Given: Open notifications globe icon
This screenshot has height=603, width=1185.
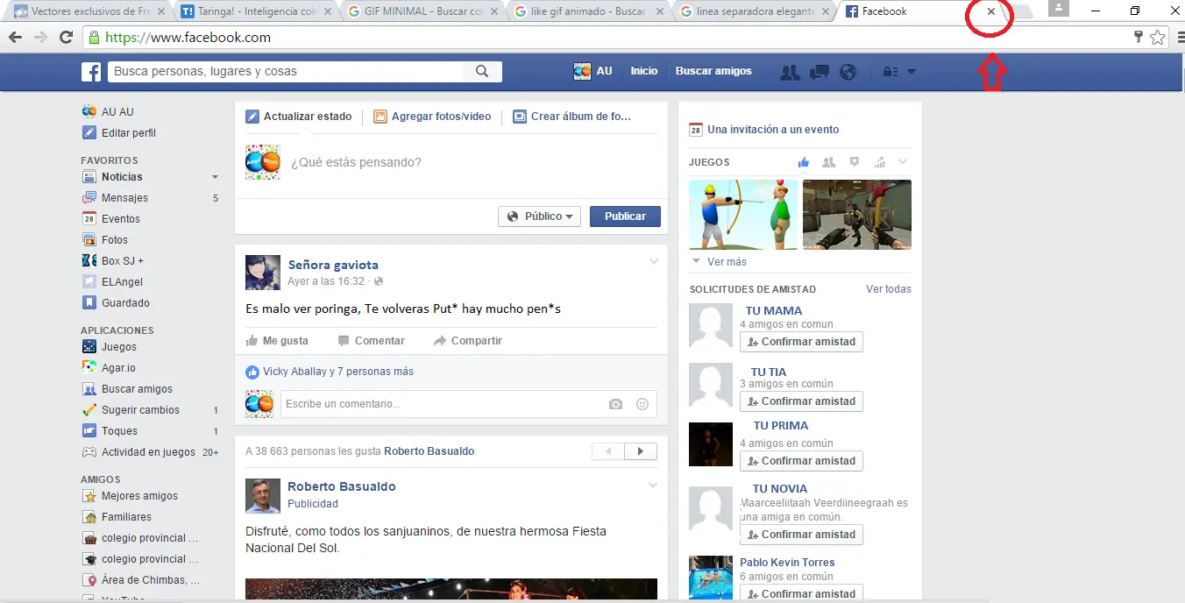Looking at the screenshot, I should 848,72.
